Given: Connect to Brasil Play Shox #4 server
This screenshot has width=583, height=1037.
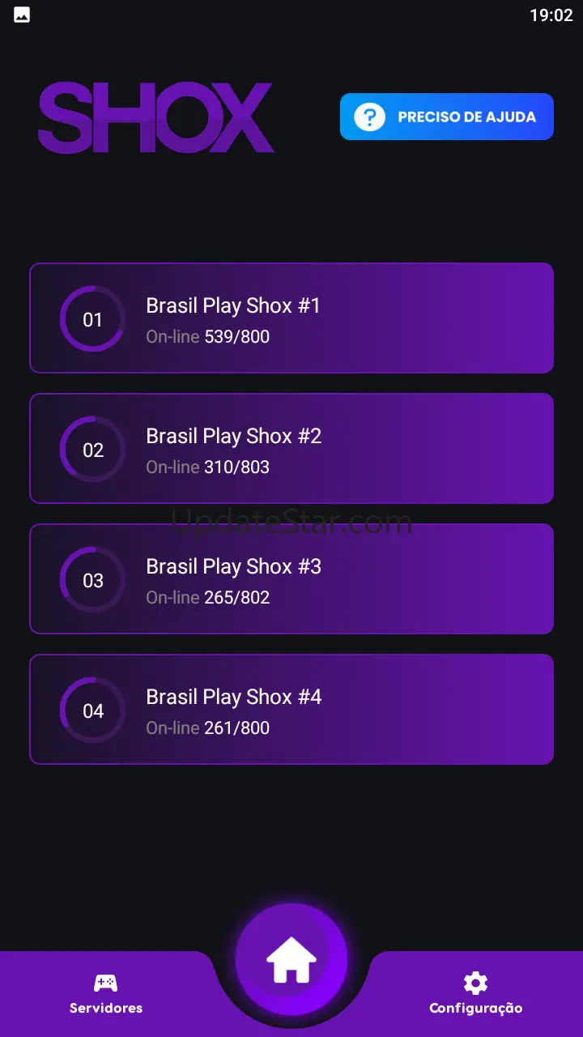Looking at the screenshot, I should point(233,697).
